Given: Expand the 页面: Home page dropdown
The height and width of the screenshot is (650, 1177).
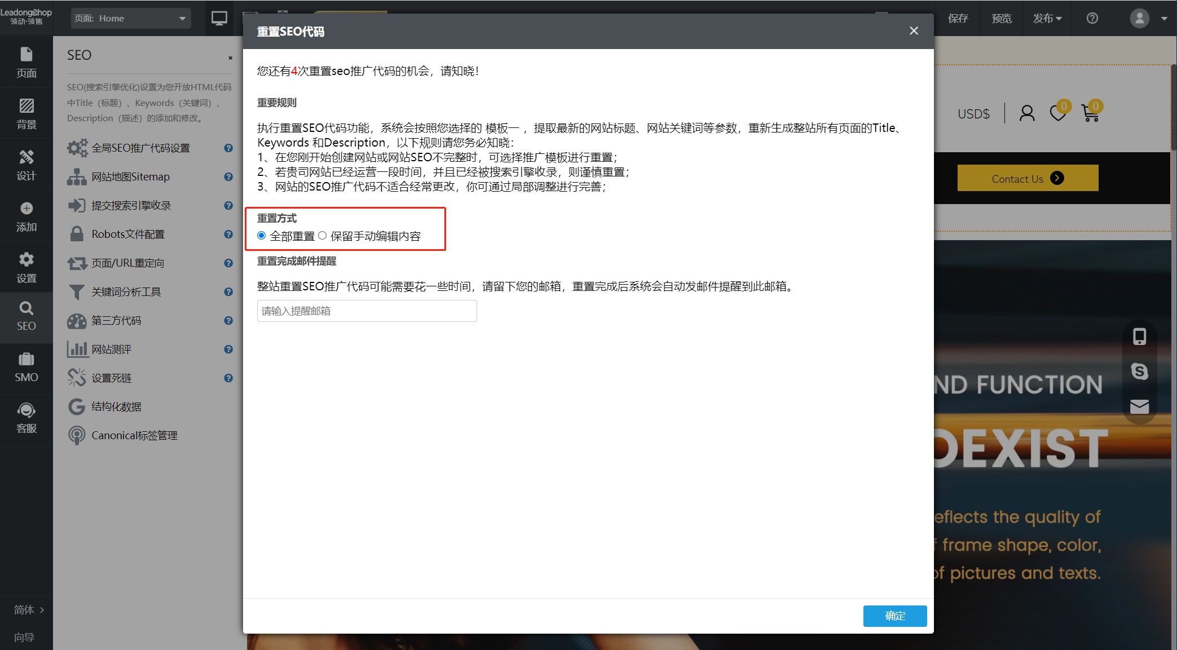Looking at the screenshot, I should coord(131,18).
